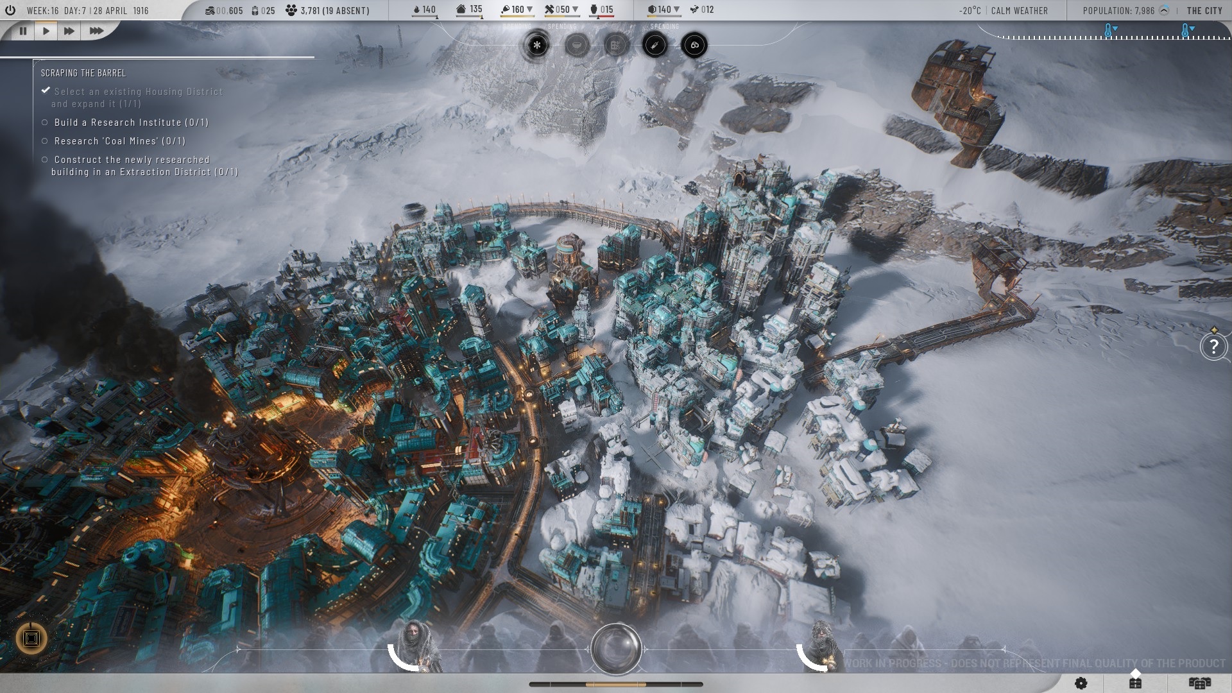Open workforce icon showing 3,781
The width and height of the screenshot is (1232, 693).
(x=291, y=10)
